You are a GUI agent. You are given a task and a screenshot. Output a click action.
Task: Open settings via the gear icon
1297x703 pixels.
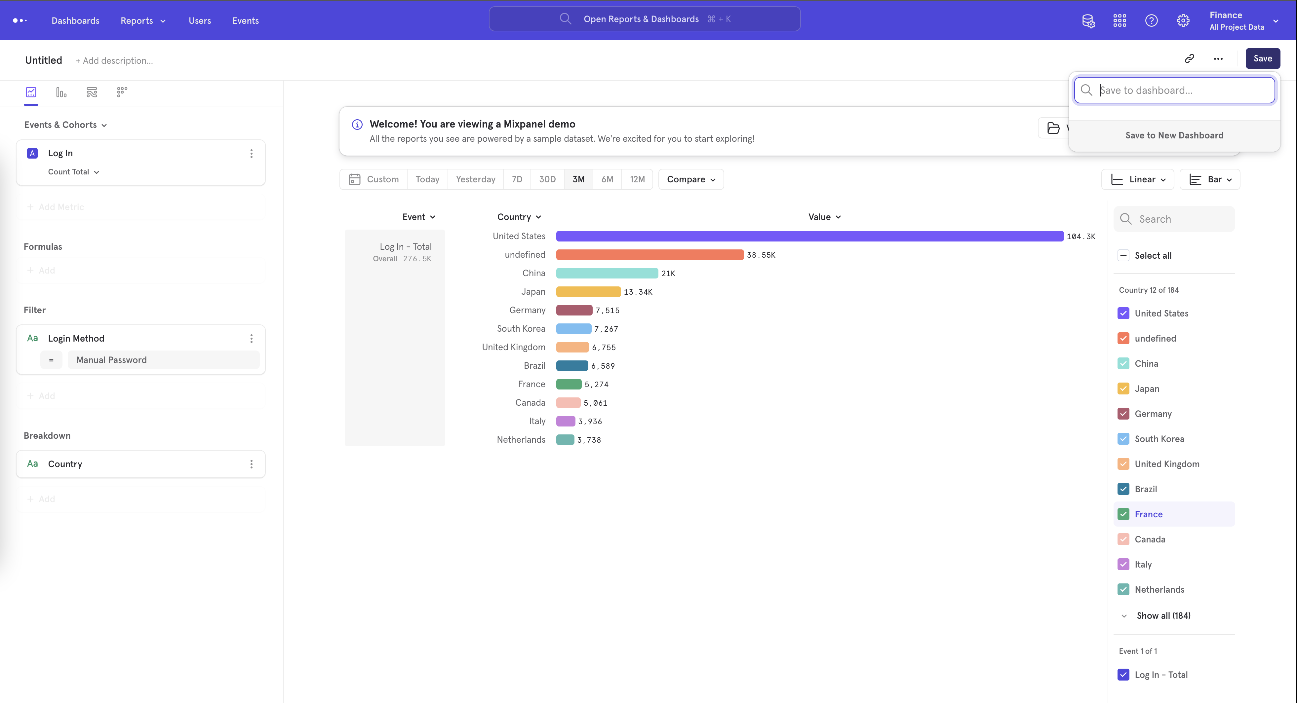1183,20
